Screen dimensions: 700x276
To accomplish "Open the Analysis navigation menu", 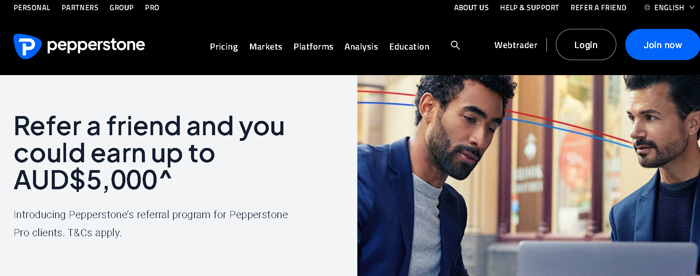I will click(x=361, y=47).
